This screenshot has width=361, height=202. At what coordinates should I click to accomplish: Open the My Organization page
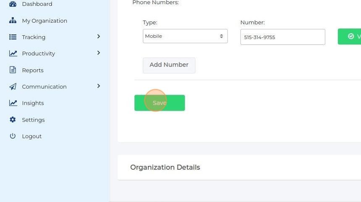[44, 21]
